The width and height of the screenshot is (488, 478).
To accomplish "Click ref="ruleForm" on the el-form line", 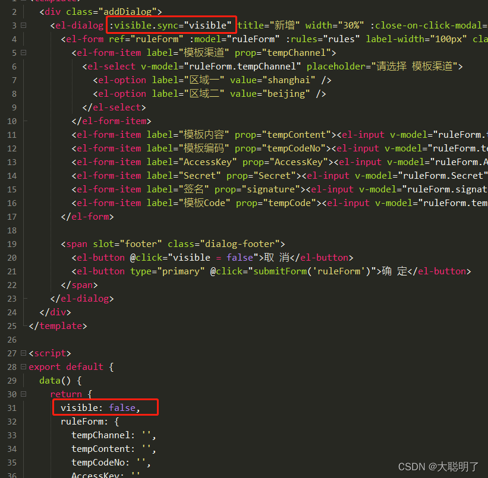I will coord(146,39).
